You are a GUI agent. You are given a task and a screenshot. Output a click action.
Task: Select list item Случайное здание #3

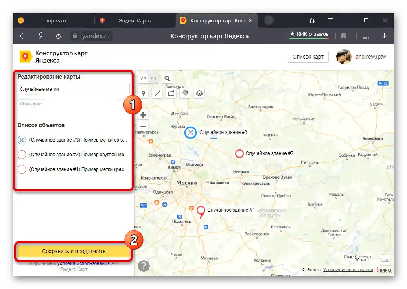click(73, 140)
